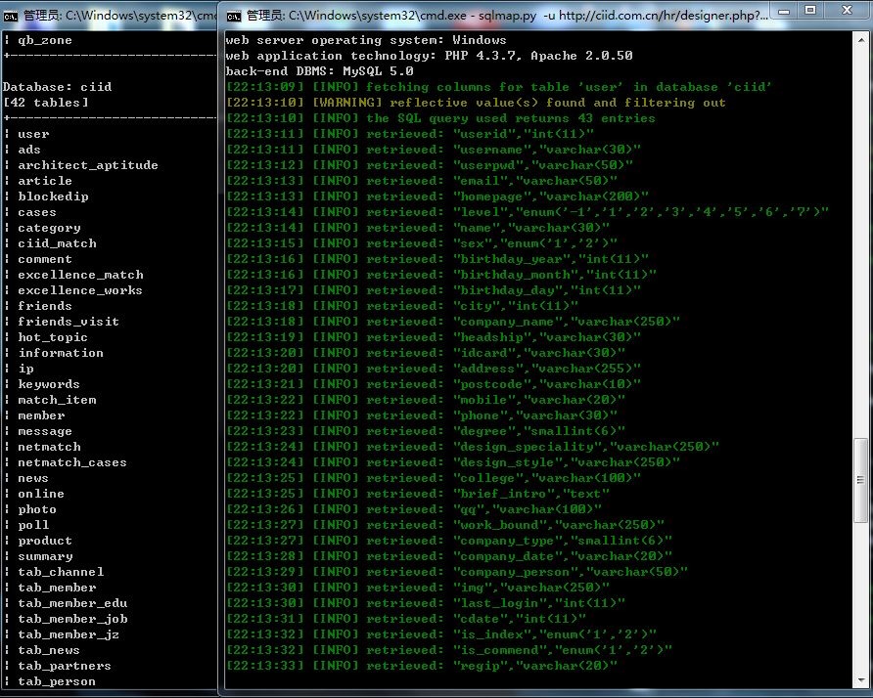Viewport: 873px width, 698px height.
Task: Click 'tab_partners' in left window
Action: [65, 666]
